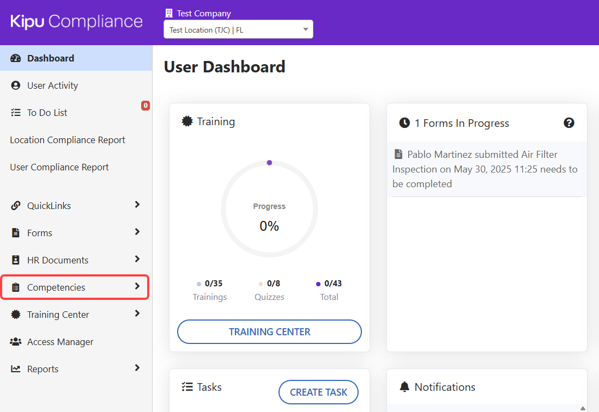Image resolution: width=599 pixels, height=412 pixels.
Task: Click the Training progress circle indicator
Action: coord(269,209)
